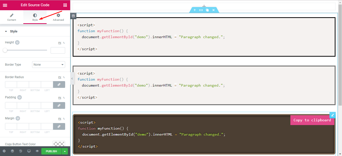Focus Margin right input
Viewport: 342px width, 156px height.
pos(23,127)
